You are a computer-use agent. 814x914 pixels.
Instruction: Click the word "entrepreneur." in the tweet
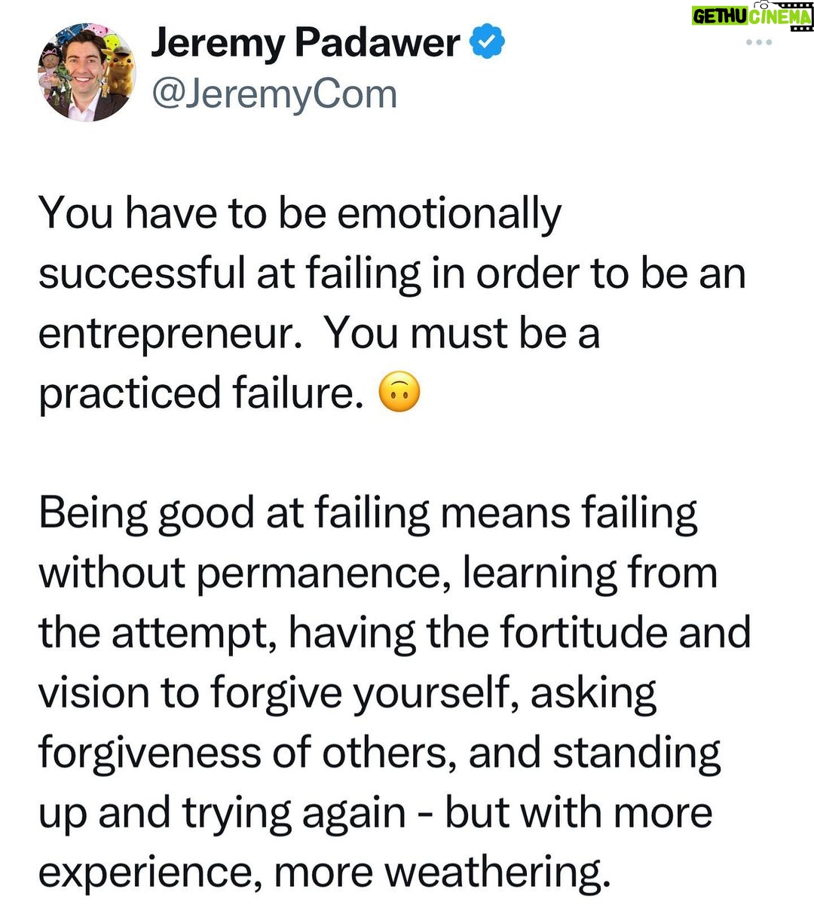(165, 333)
